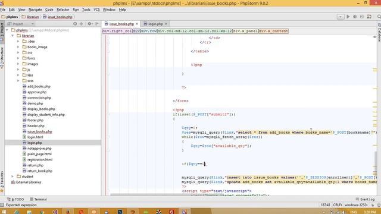This screenshot has width=381, height=214.
Task: Open the run configuration dropdown
Action: tap(341, 17)
